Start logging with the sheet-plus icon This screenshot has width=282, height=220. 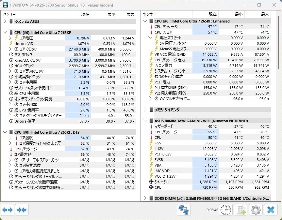pos(241,210)
